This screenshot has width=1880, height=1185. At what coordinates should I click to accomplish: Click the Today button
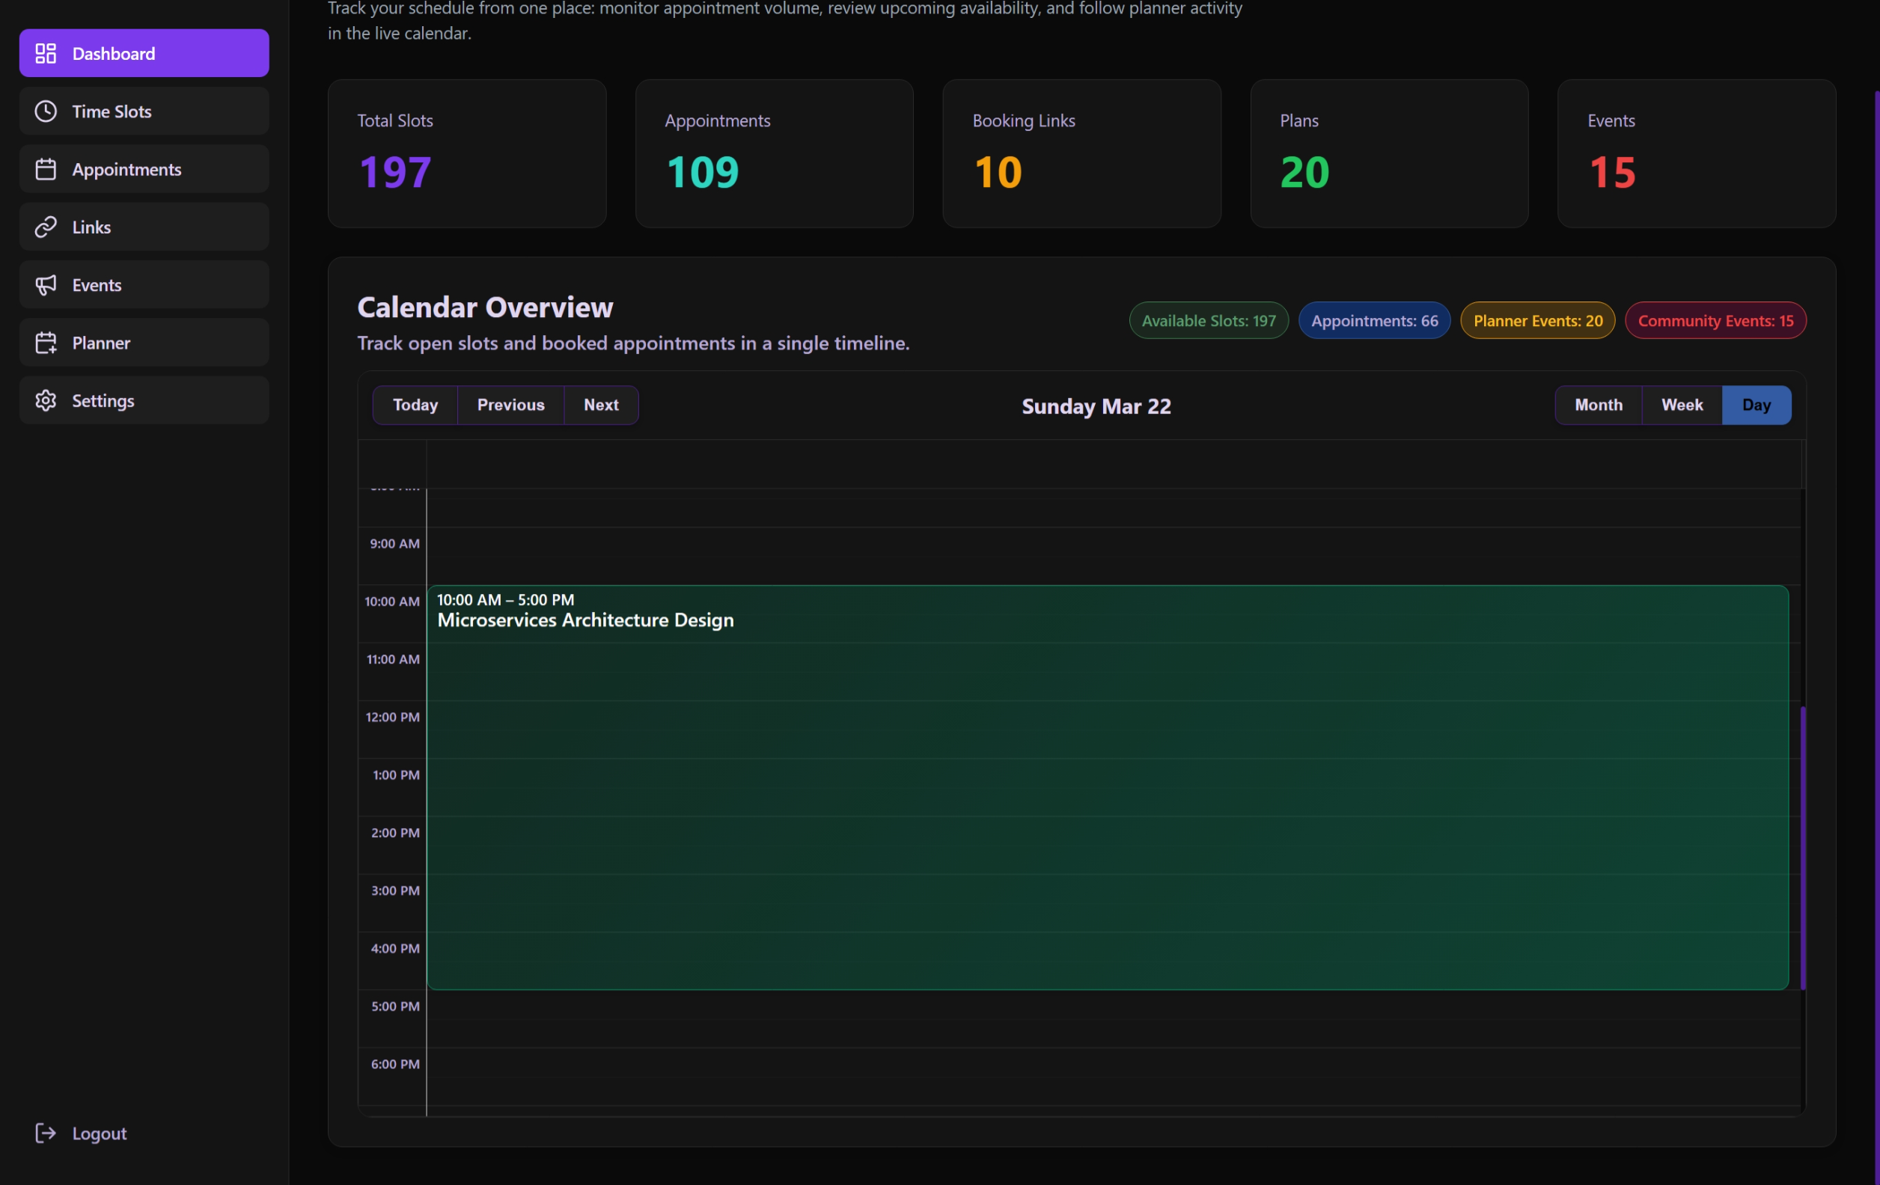point(415,405)
